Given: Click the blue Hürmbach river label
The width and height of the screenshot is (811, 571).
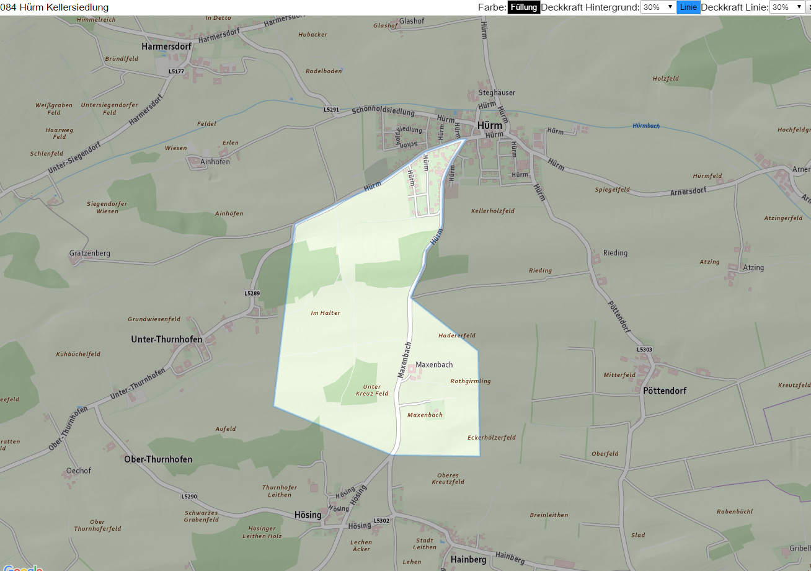Looking at the screenshot, I should 646,126.
